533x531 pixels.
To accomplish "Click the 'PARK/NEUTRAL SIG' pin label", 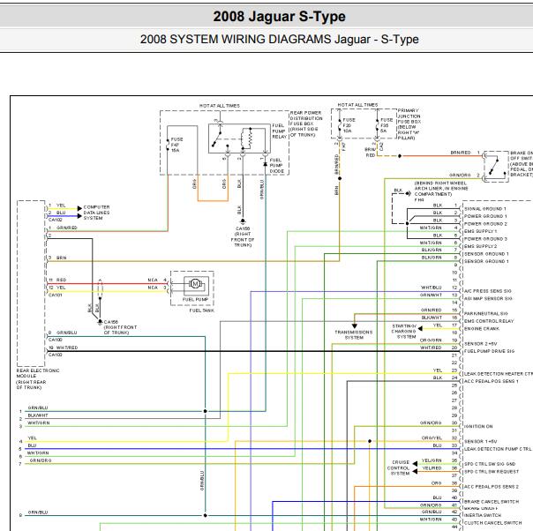I will coord(486,313).
